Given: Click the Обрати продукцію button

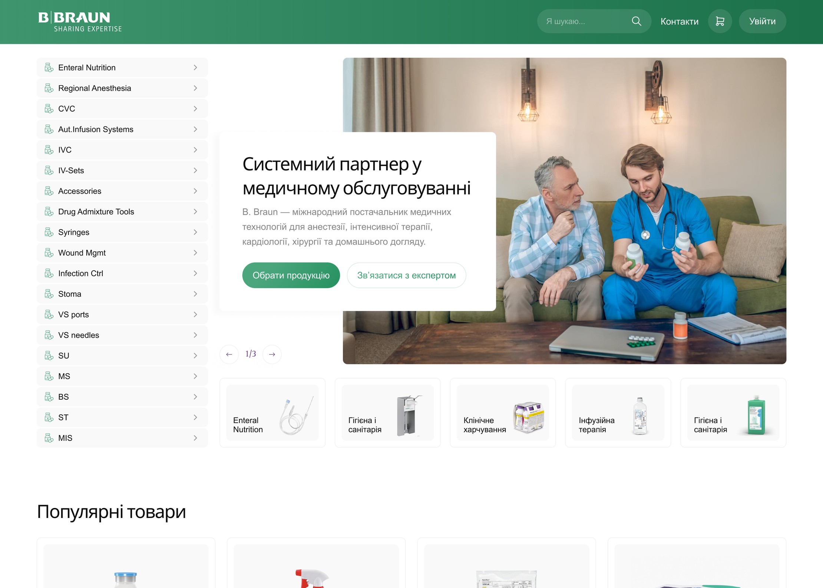Looking at the screenshot, I should tap(291, 275).
